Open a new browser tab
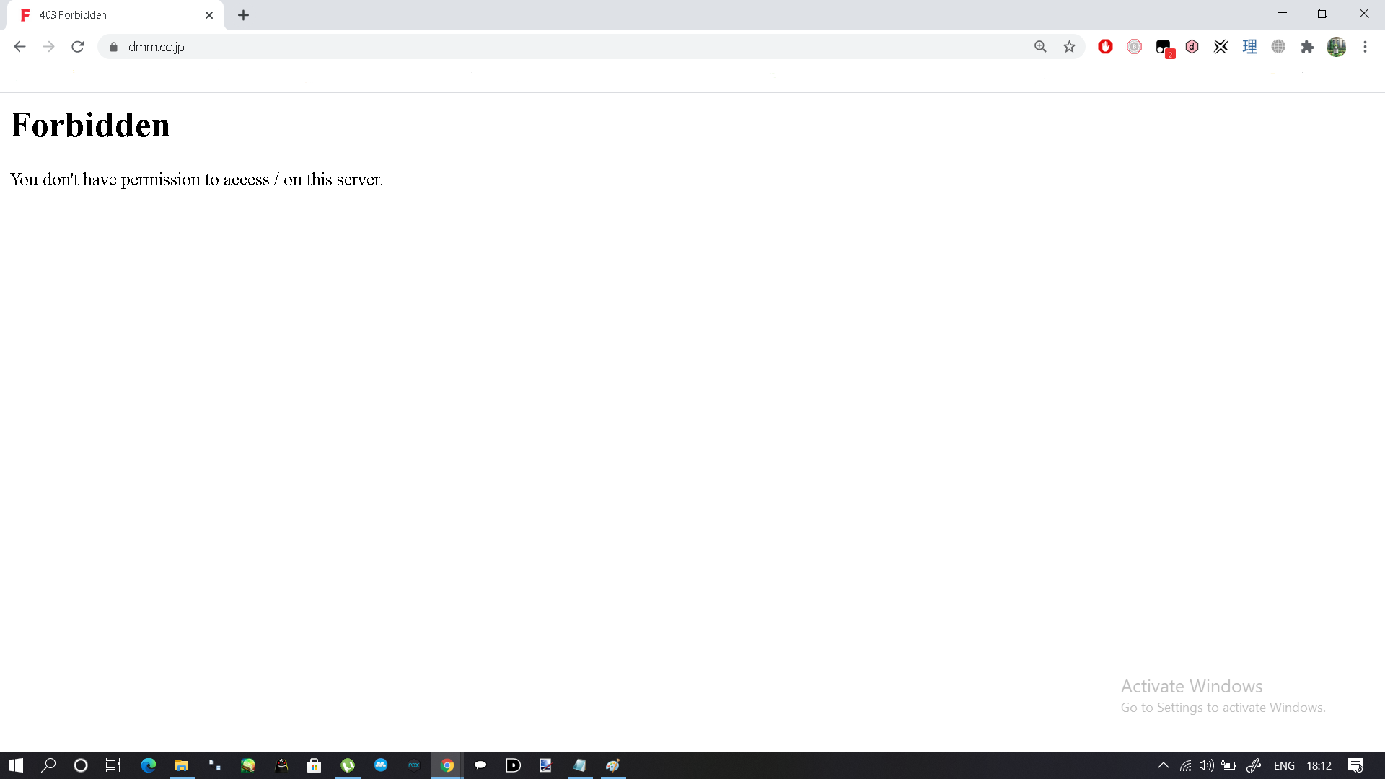The image size is (1385, 779). (243, 15)
